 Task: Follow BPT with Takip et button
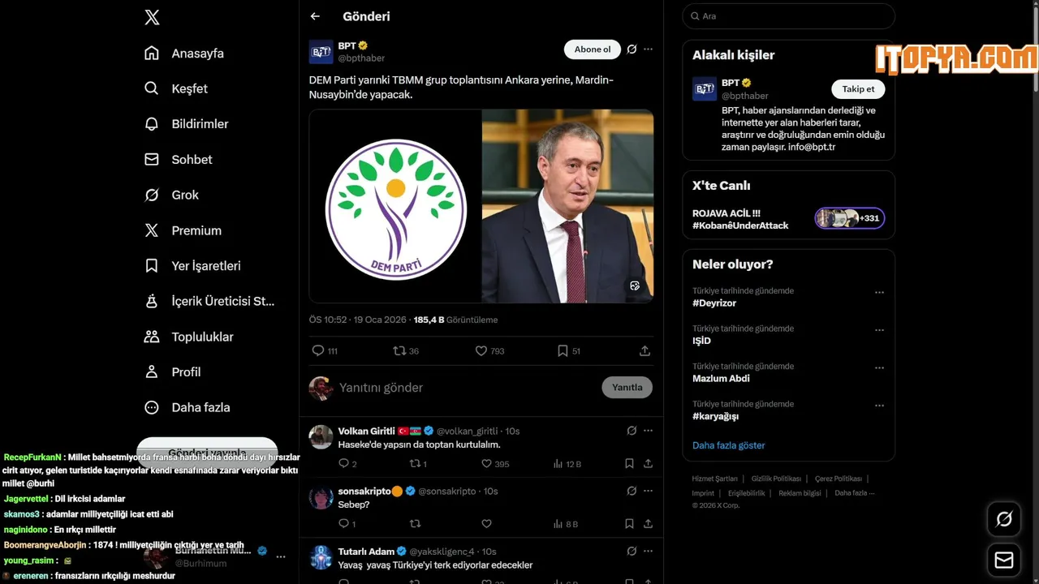point(858,89)
